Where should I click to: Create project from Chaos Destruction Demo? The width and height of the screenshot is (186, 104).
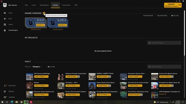point(103,86)
